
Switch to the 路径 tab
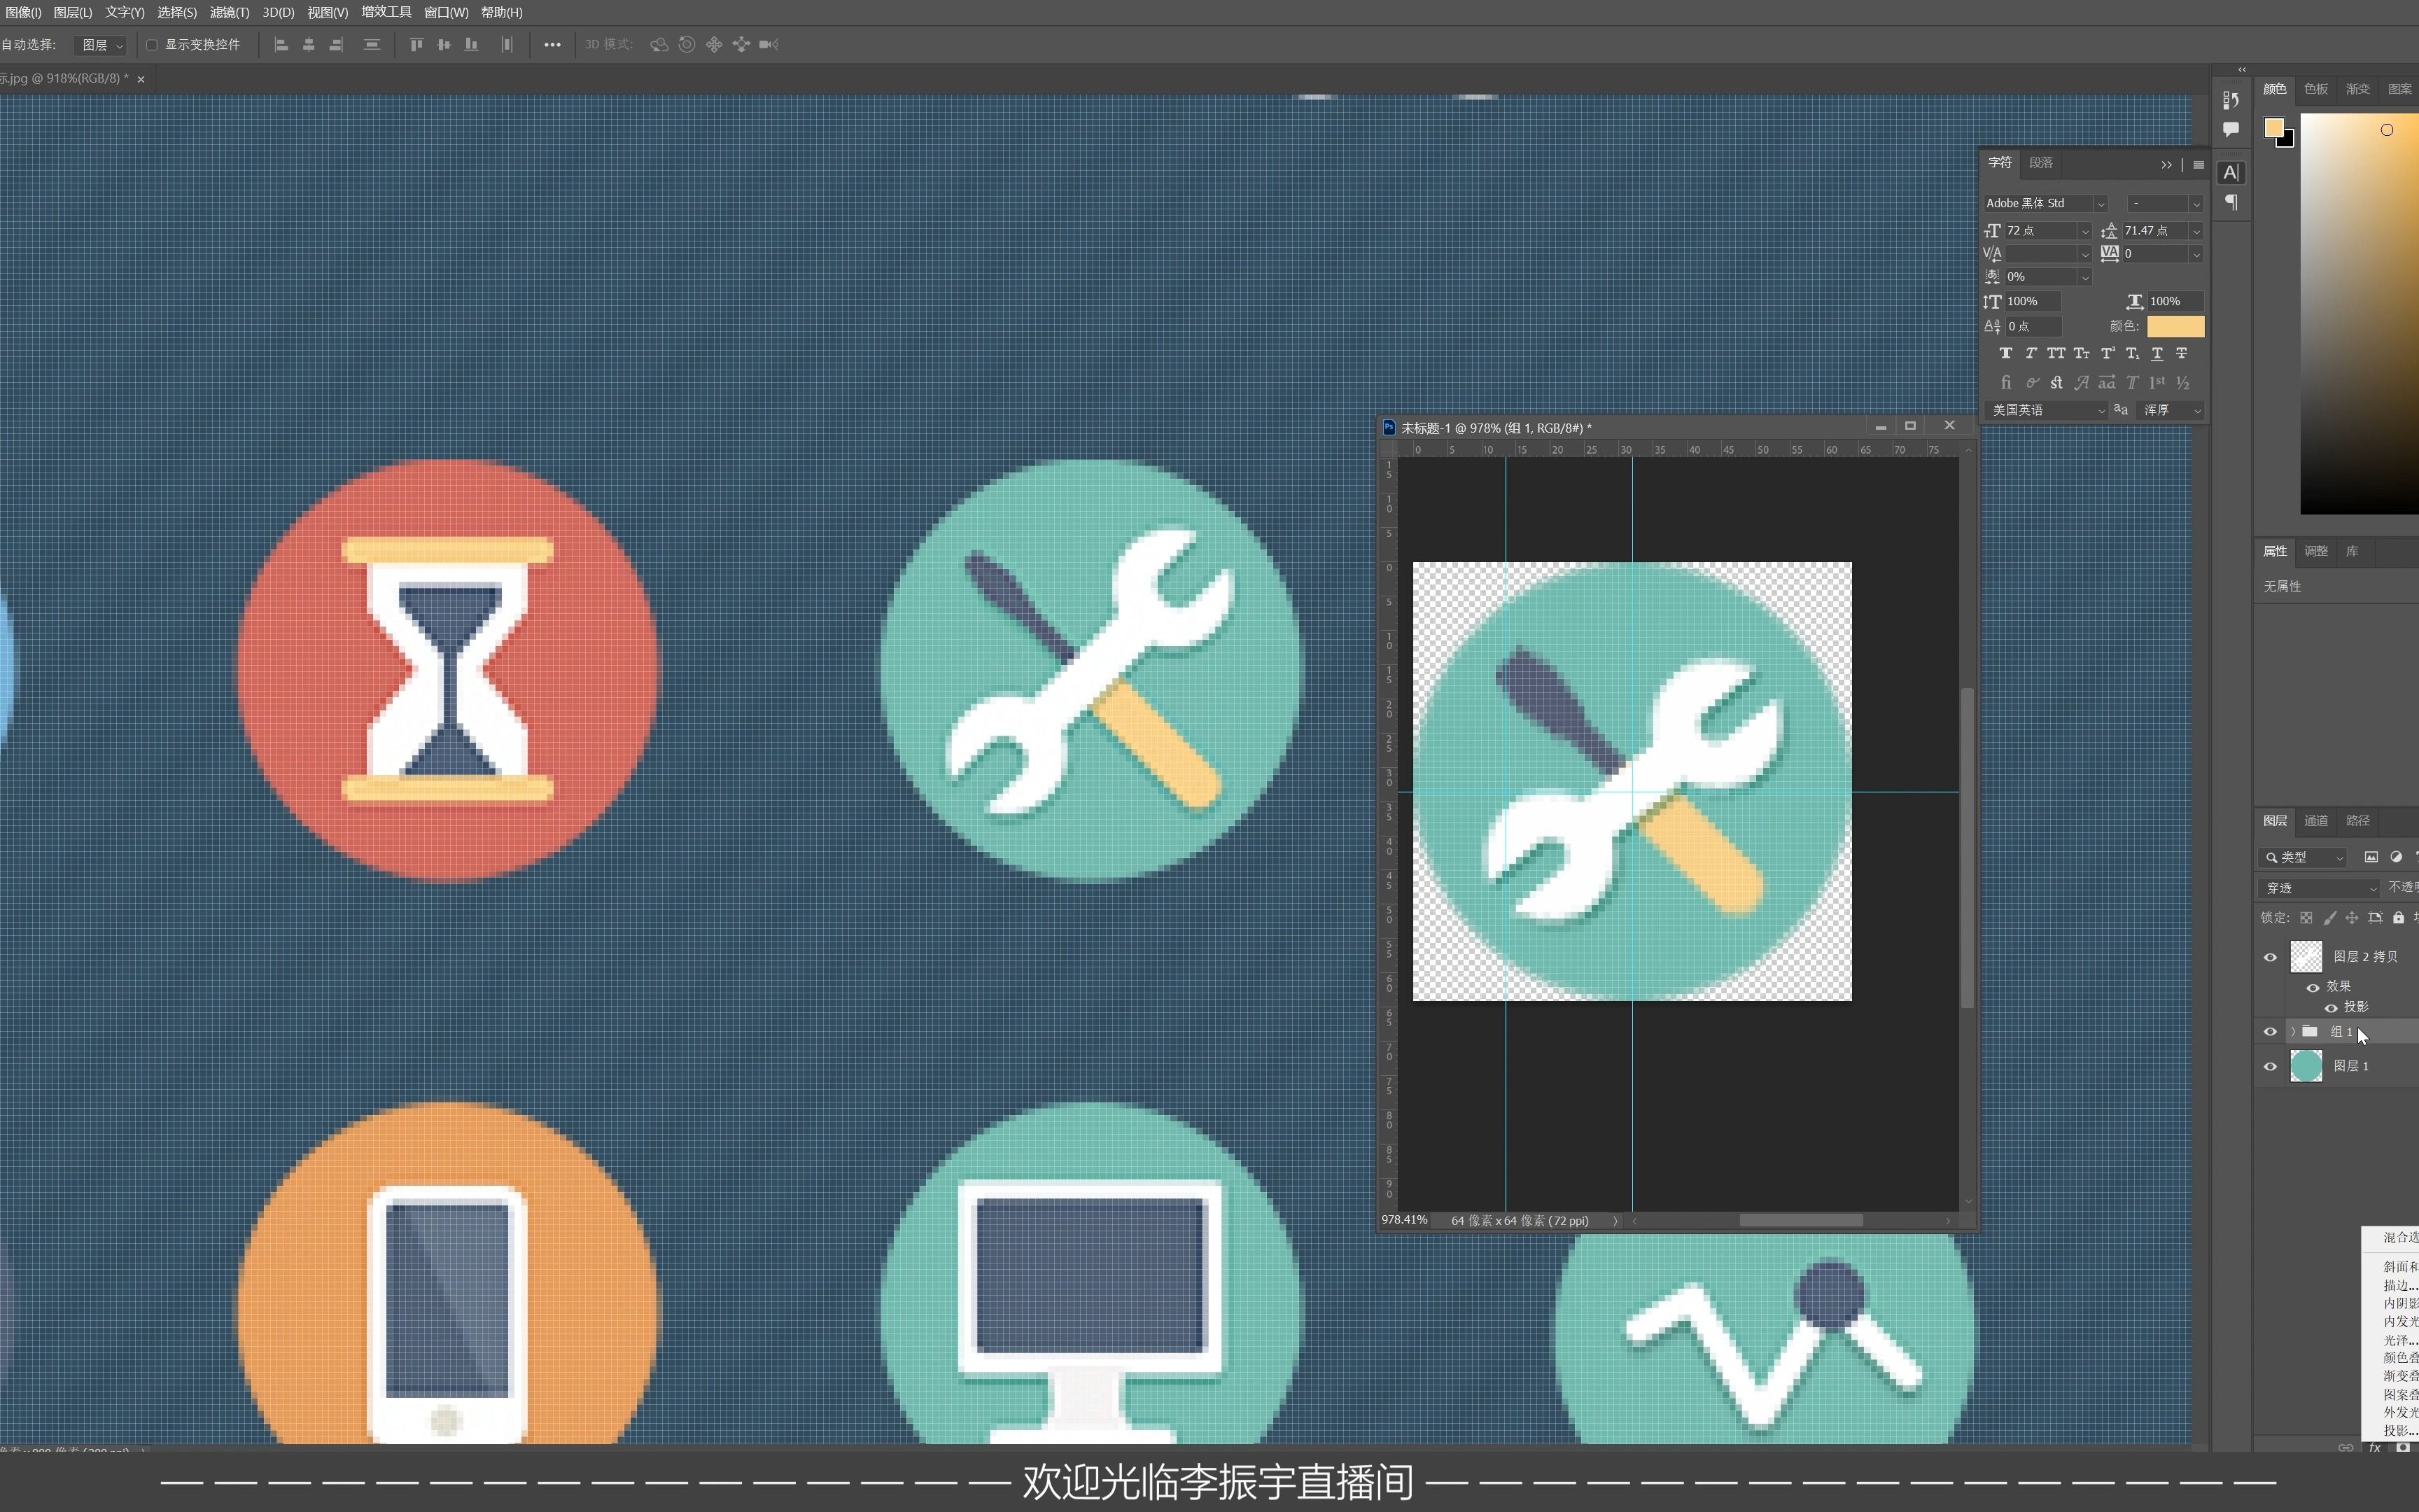pyautogui.click(x=2358, y=821)
